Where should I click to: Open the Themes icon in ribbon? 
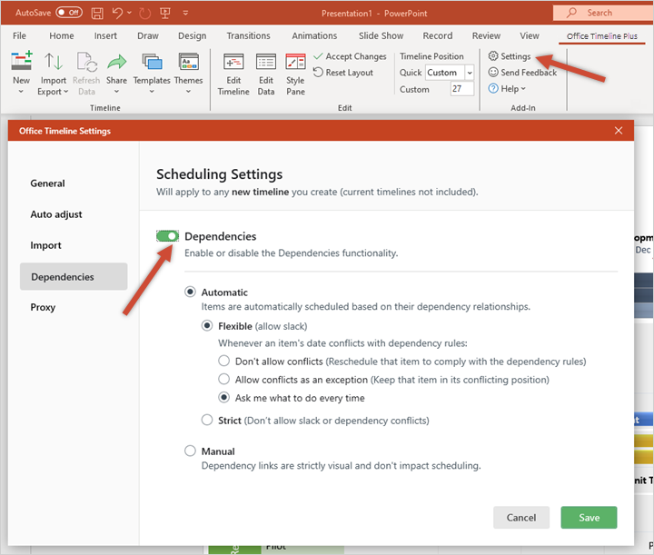pyautogui.click(x=188, y=63)
